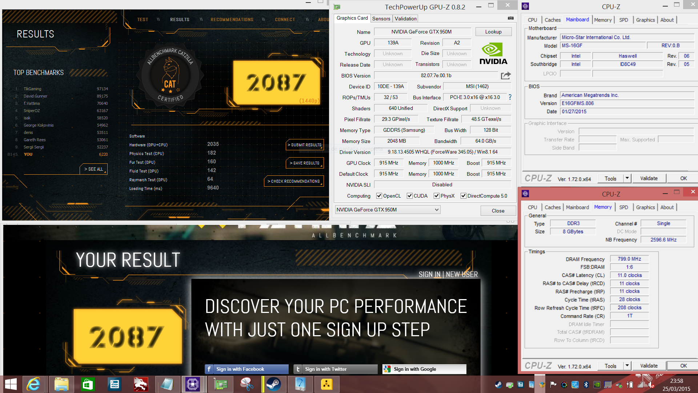Click the NEW USER link
Screen dimensions: 698x393
click(x=462, y=274)
